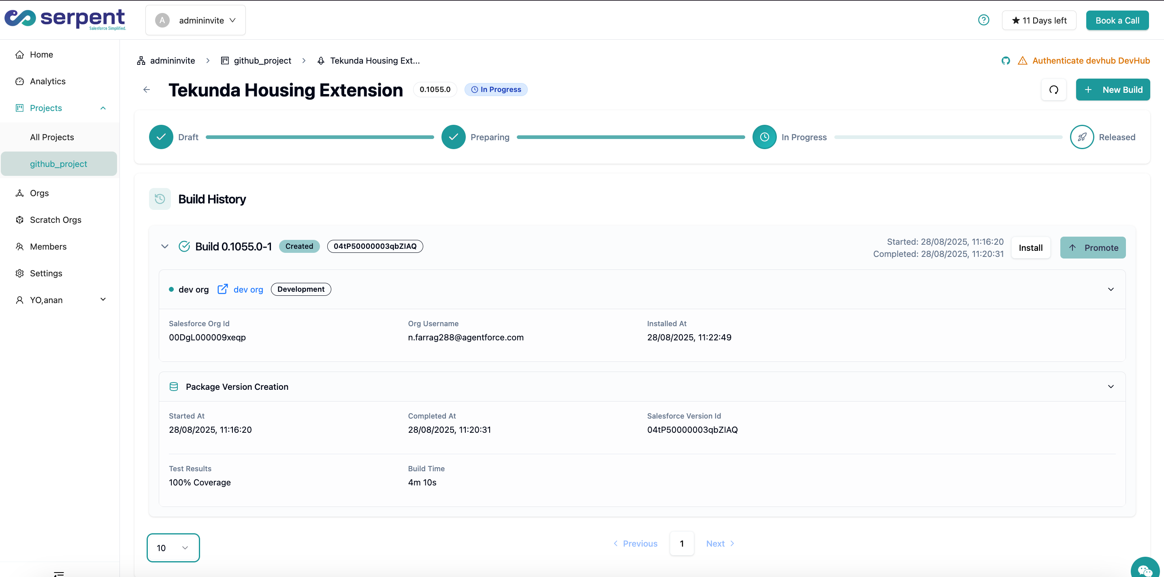1164x577 pixels.
Task: Select github_project in the sidebar
Action: [x=59, y=164]
